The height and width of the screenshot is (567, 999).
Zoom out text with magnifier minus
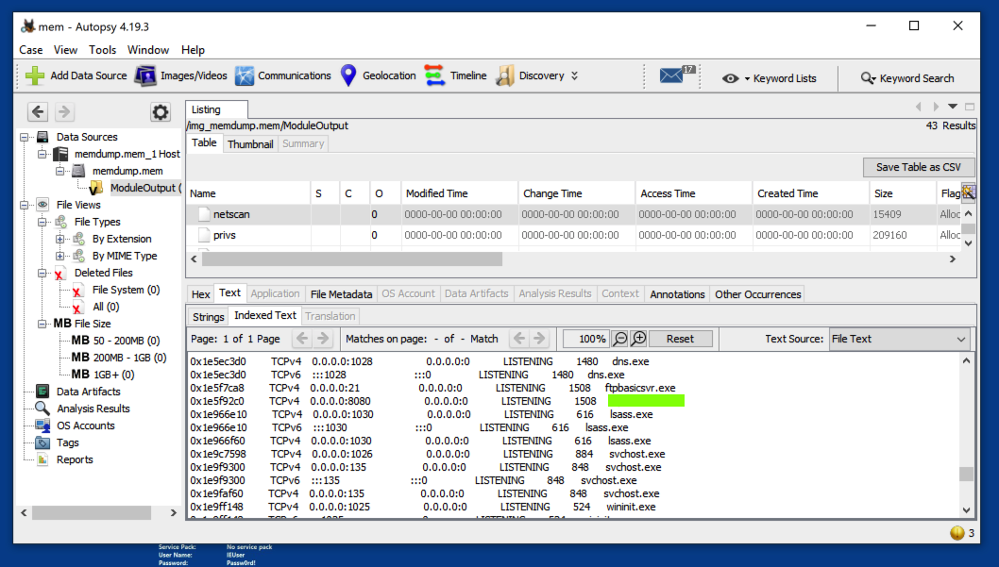[x=620, y=339]
